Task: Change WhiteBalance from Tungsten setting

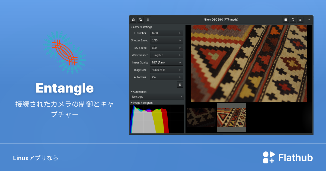Action: pos(167,55)
